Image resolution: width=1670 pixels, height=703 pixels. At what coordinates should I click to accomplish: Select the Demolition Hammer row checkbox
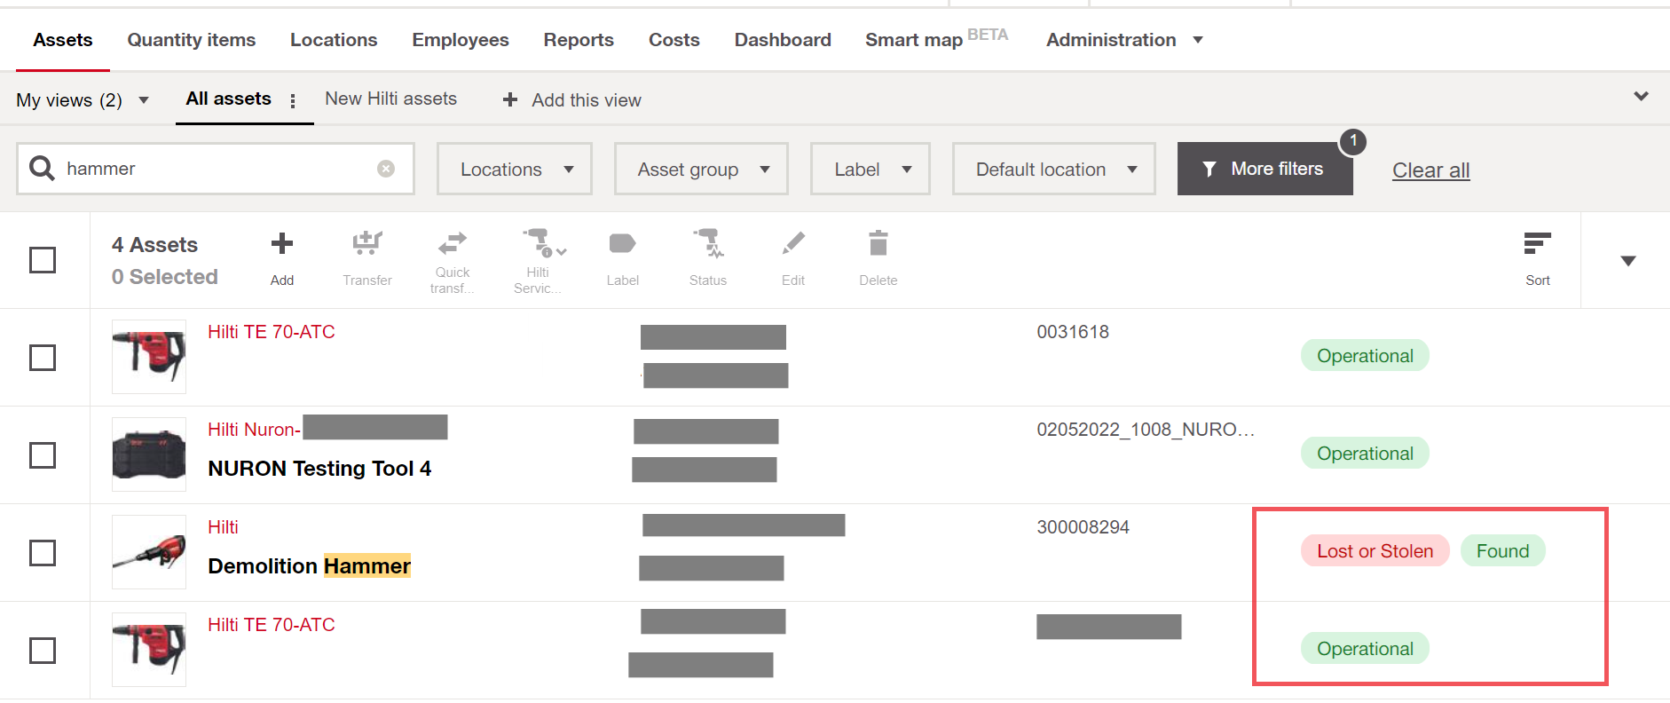43,553
